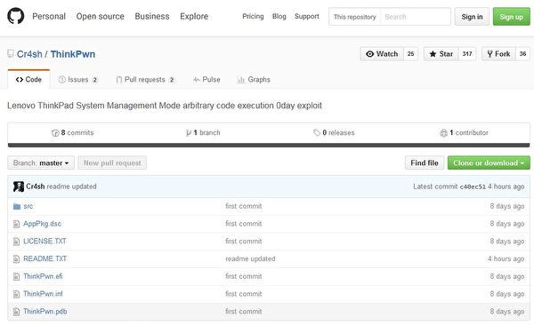Viewport: 534px width, 325px height.
Task: Click the green Sign up button
Action: click(511, 17)
